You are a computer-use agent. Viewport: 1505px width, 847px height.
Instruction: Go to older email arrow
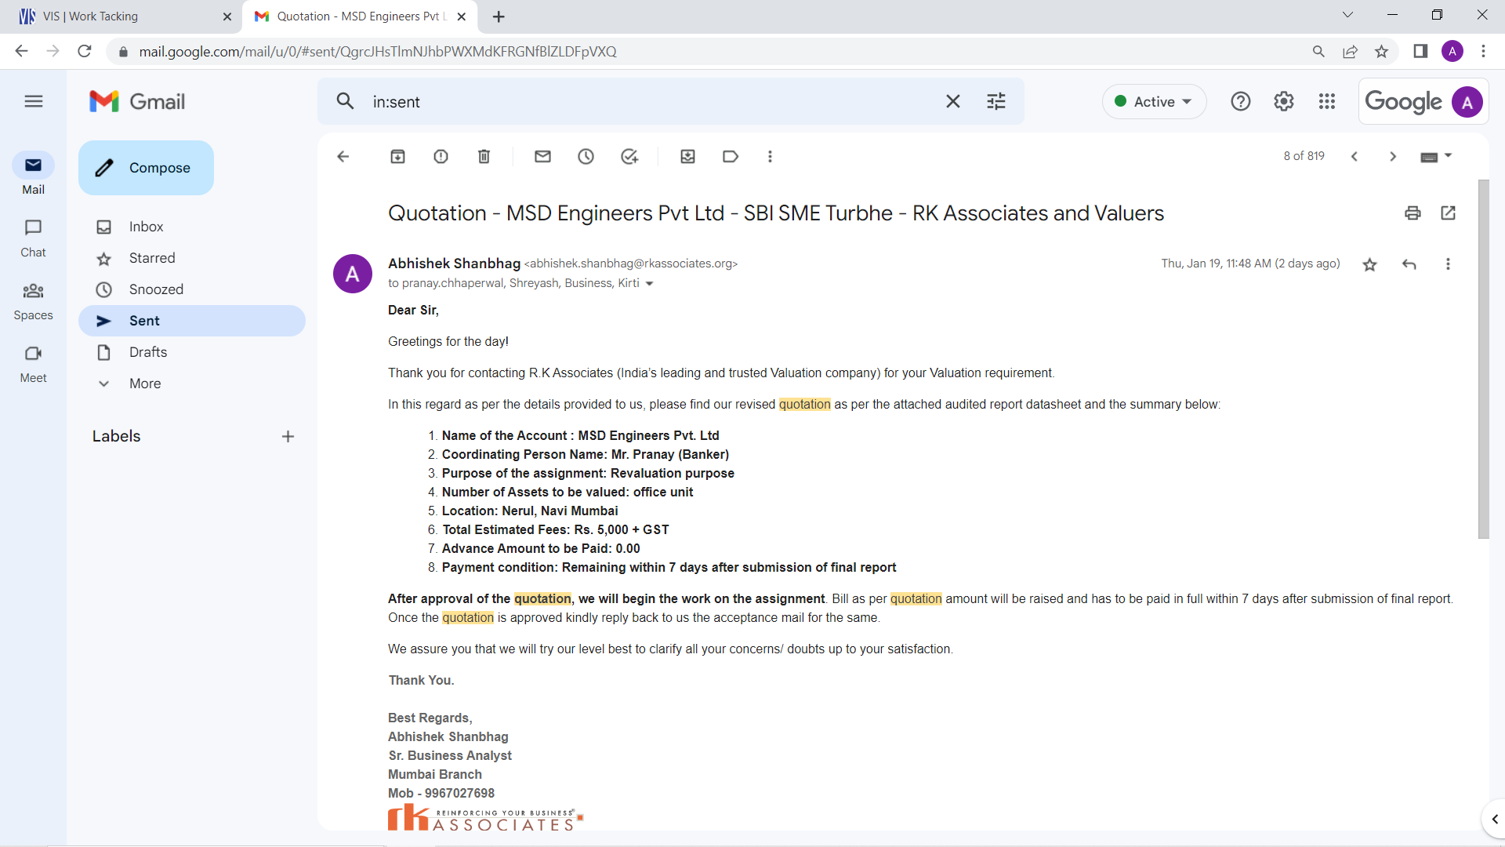point(1393,156)
